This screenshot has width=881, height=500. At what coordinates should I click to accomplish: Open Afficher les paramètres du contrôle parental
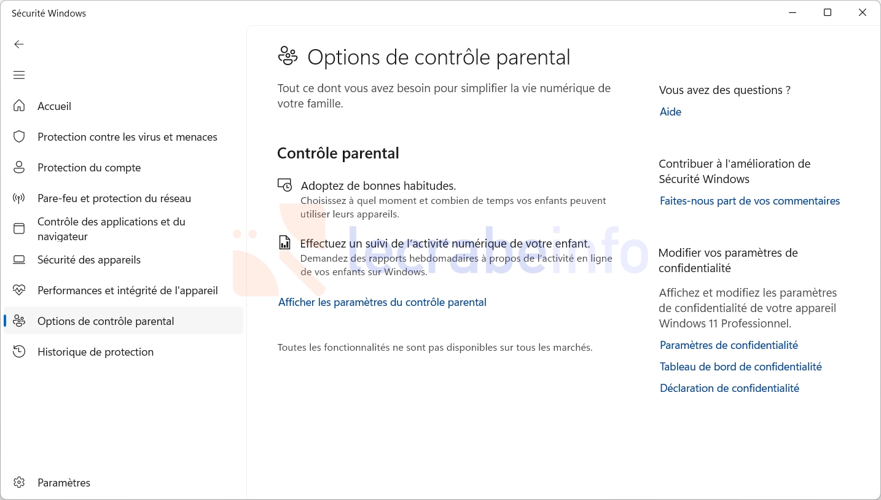click(x=382, y=302)
